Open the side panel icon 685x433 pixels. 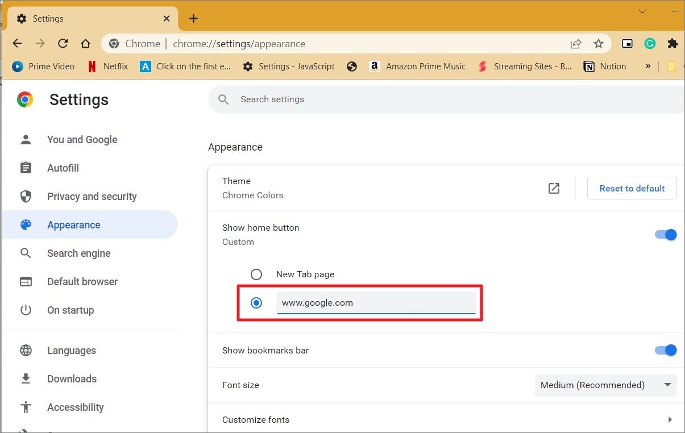click(627, 43)
